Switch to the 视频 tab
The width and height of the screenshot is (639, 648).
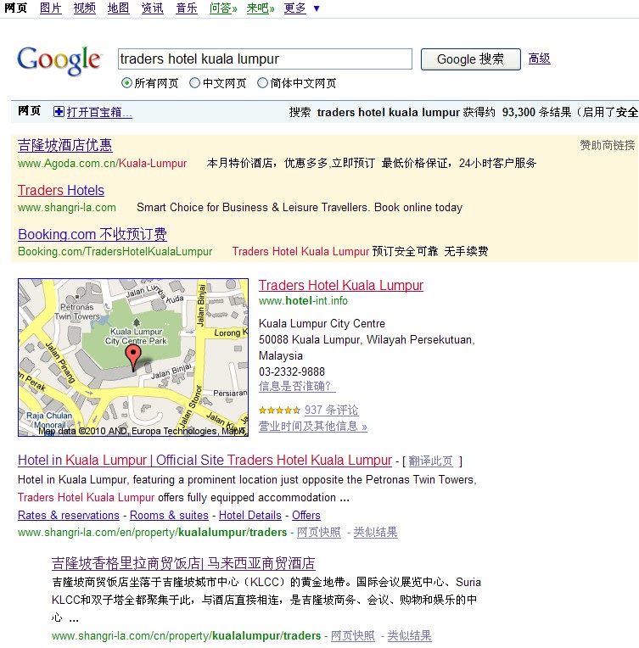coord(84,8)
